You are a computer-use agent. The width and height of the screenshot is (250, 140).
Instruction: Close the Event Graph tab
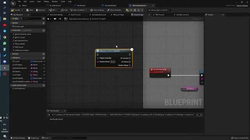pyautogui.click(x=149, y=15)
